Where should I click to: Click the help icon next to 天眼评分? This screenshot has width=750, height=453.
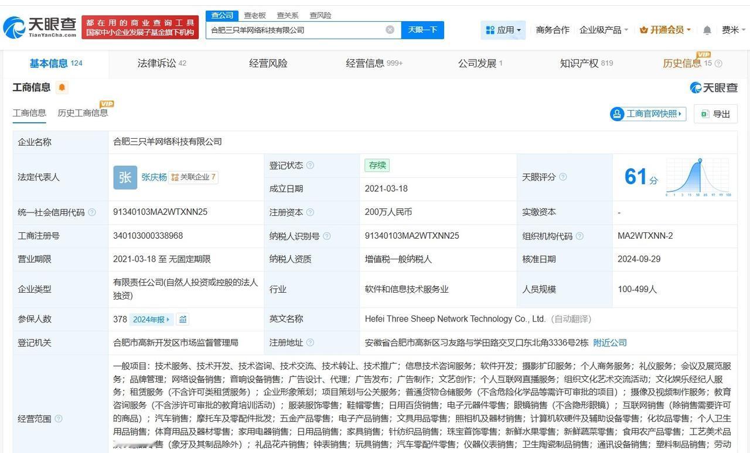pos(563,177)
